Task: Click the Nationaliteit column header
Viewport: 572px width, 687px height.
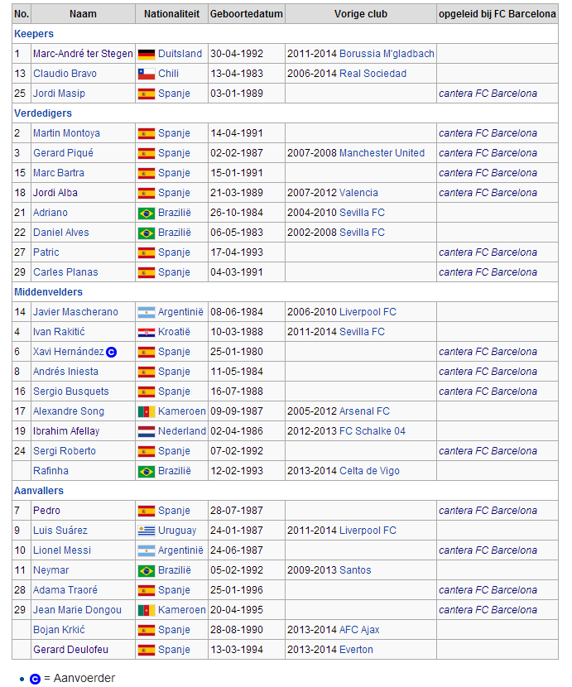Action: coord(171,14)
